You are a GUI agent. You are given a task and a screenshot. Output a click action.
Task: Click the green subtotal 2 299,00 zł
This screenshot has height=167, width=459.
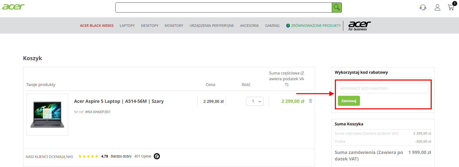[293, 101]
